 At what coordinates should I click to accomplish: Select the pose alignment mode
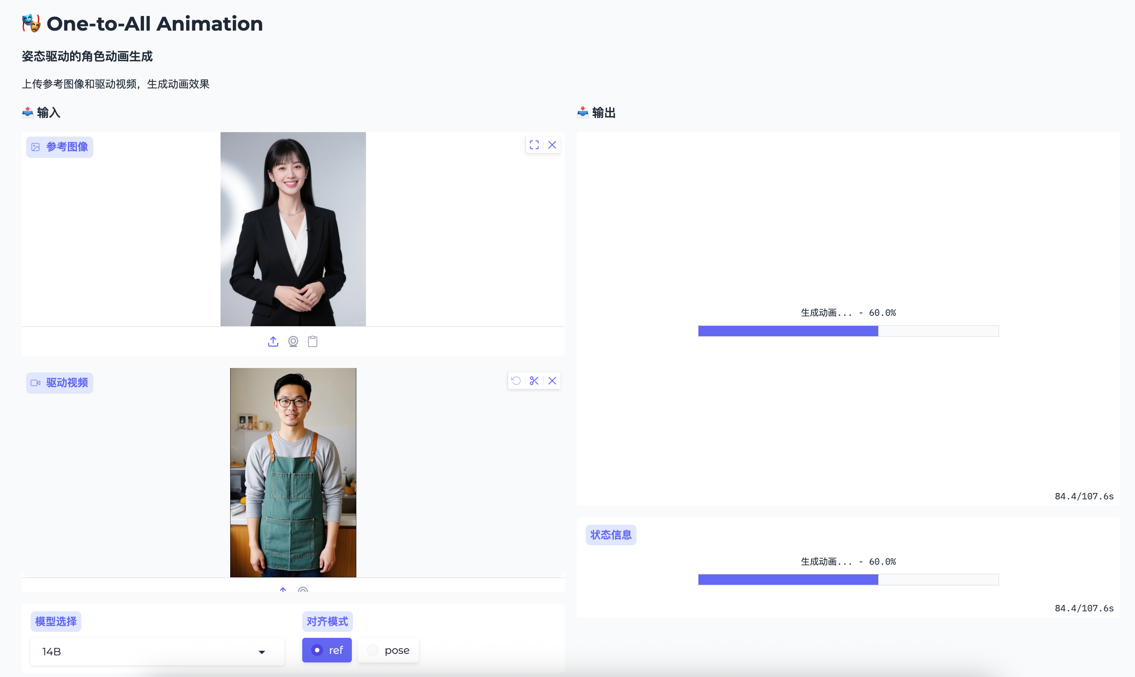(x=388, y=650)
